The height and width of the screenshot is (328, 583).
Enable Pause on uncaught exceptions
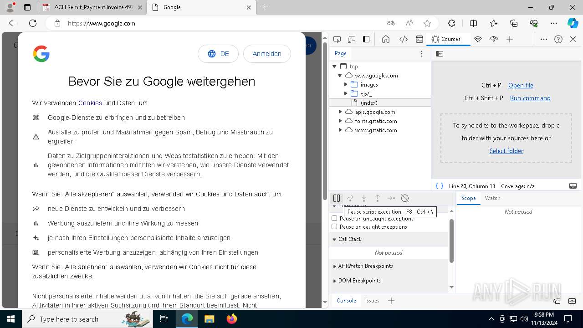334,219
